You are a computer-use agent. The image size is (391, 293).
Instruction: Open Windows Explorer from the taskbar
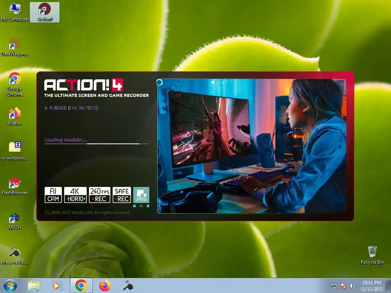[34, 285]
